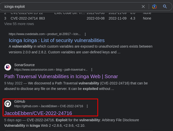Open more options for cvedetails result
This screenshot has height=131, width=173.
tap(85, 34)
